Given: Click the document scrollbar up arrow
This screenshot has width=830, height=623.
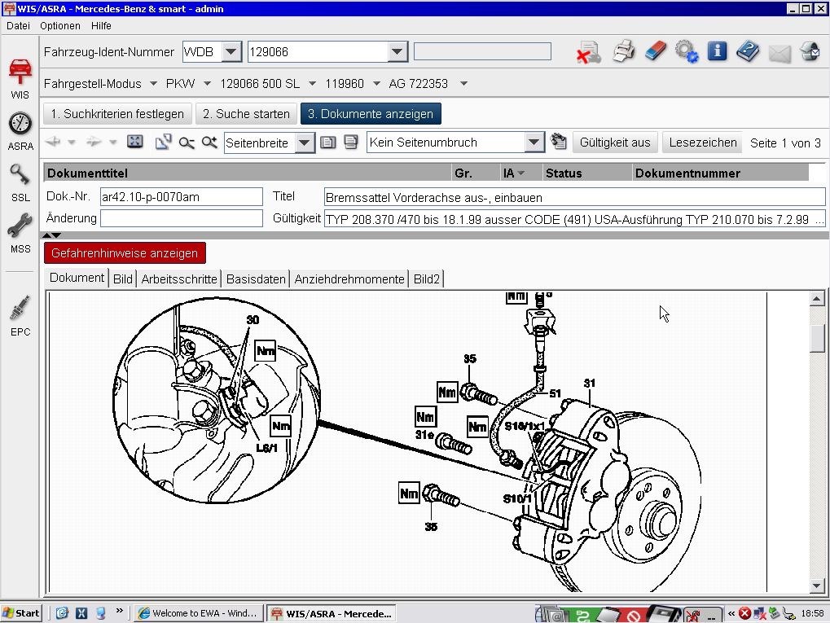Looking at the screenshot, I should pyautogui.click(x=817, y=299).
